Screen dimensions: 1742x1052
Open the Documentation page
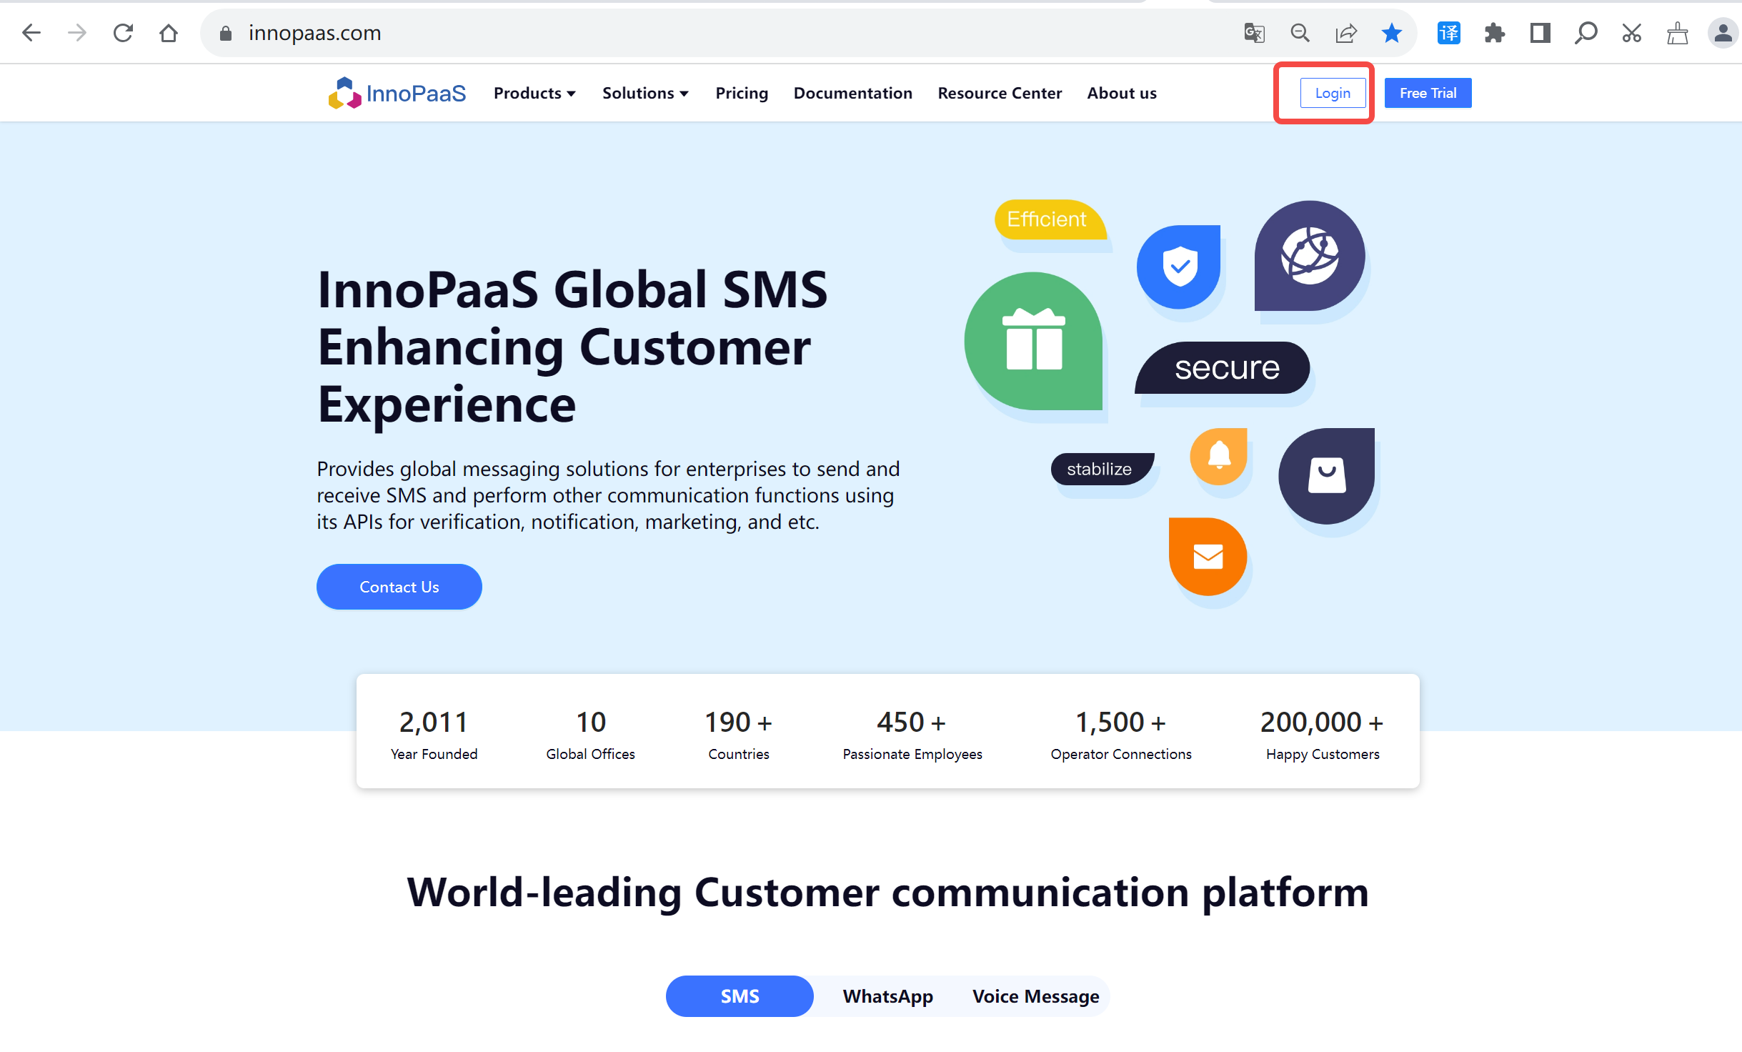click(853, 93)
